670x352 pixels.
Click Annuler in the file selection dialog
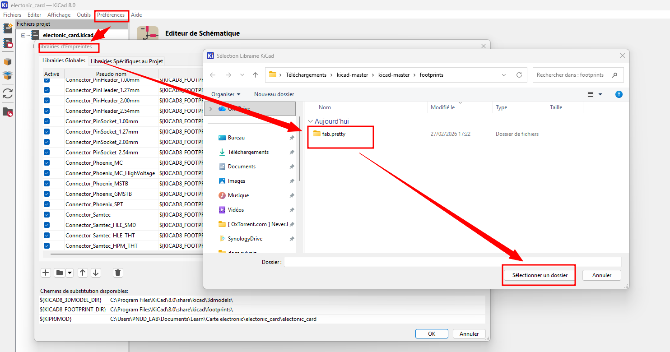point(602,275)
